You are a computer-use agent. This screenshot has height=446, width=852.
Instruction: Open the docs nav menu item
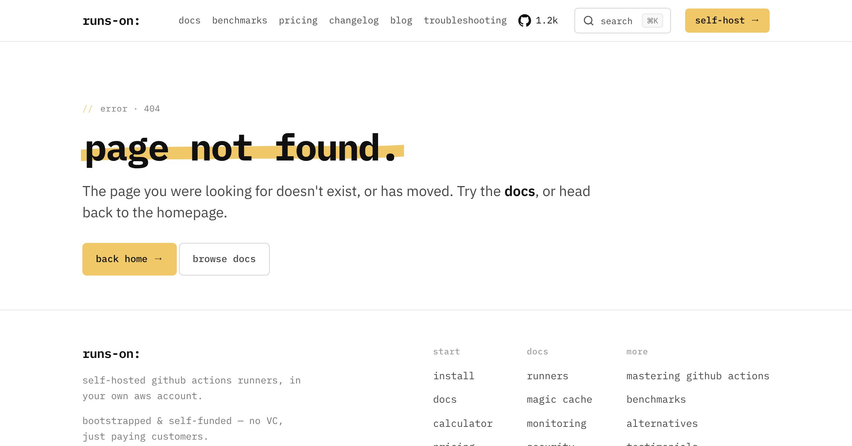point(190,21)
